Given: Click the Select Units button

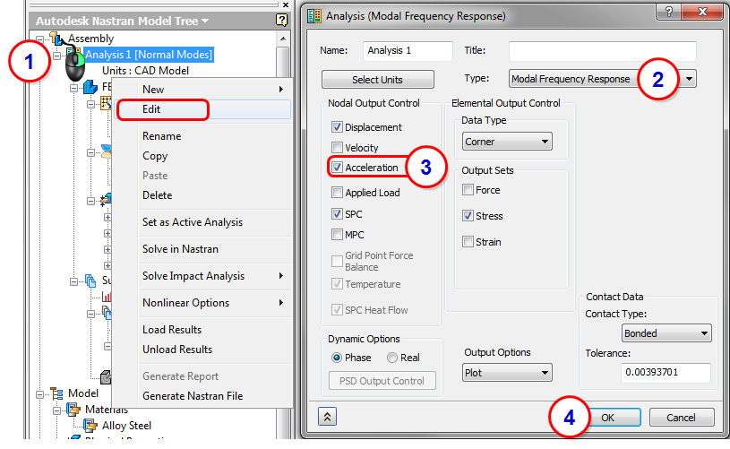Looking at the screenshot, I should click(378, 79).
